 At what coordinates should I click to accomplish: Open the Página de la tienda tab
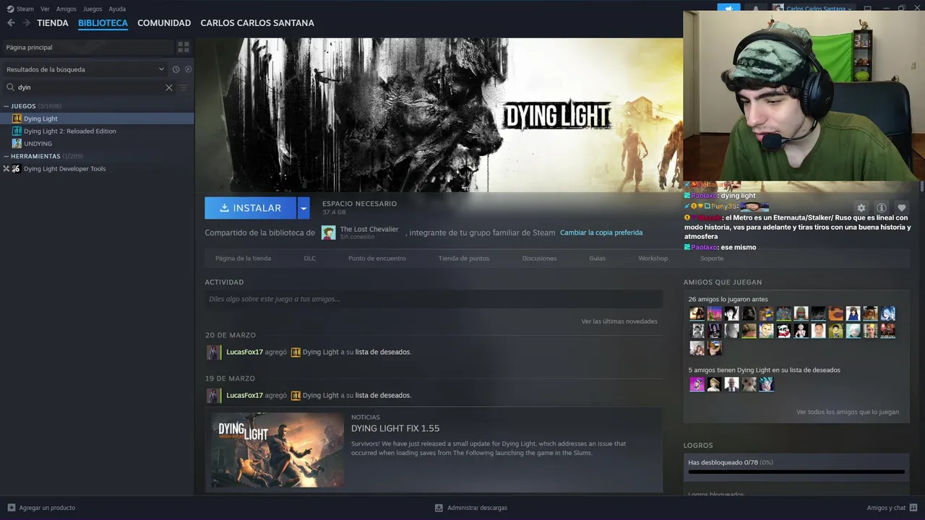point(243,258)
